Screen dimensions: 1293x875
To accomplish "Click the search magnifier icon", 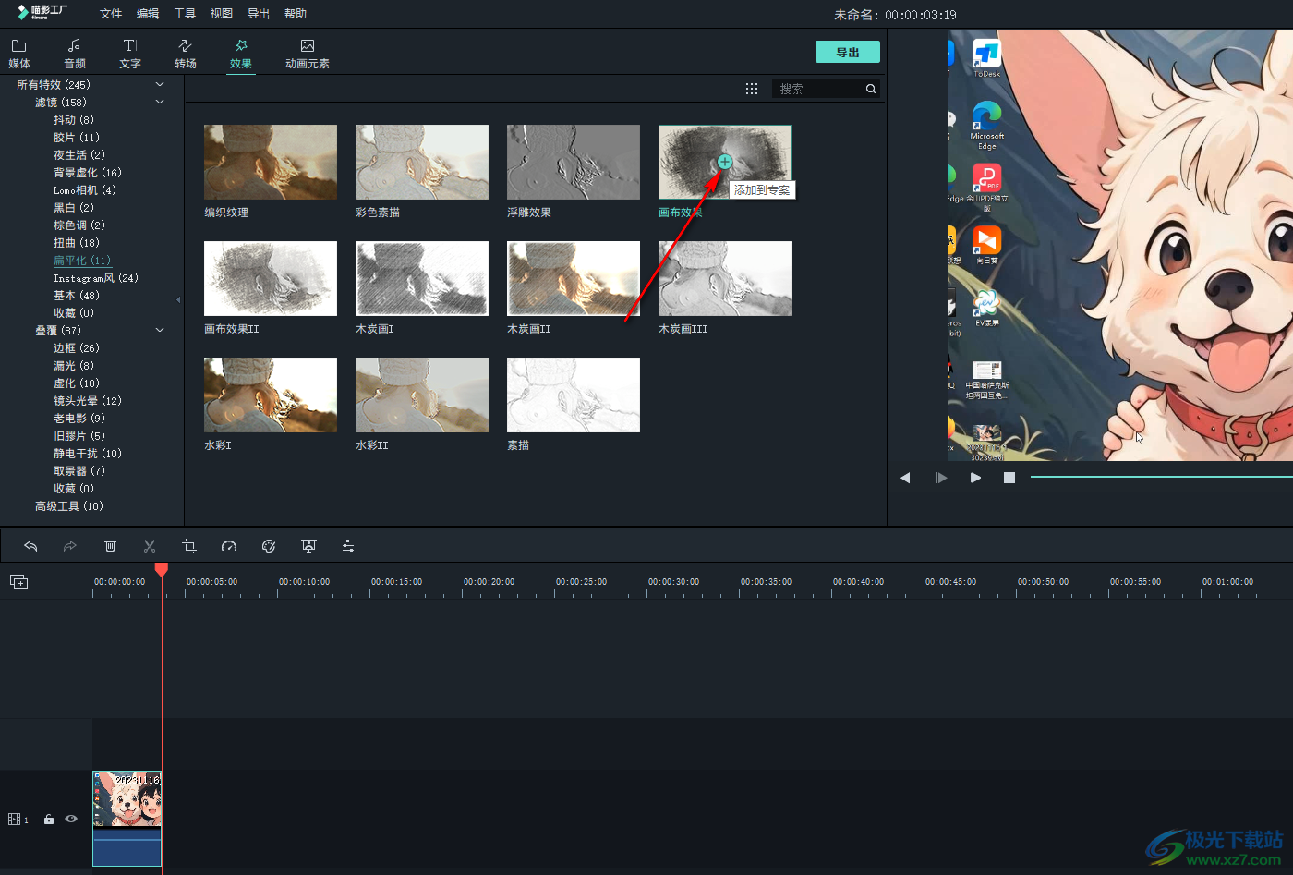I will click(x=871, y=89).
